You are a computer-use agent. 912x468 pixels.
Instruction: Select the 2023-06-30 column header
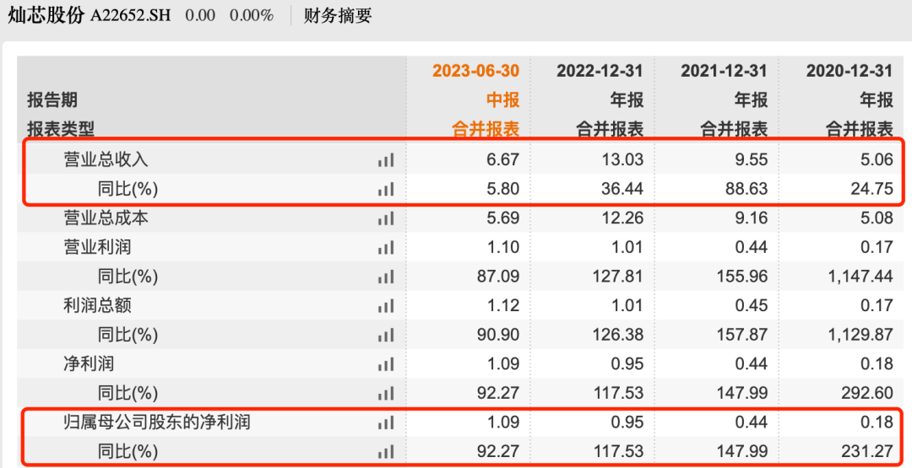click(475, 71)
